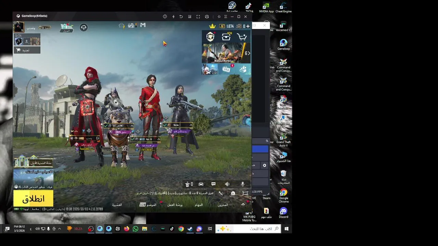Expand the bottom menu up-chevron
Image resolution: width=438 pixels, height=246 pixels.
click(x=243, y=205)
